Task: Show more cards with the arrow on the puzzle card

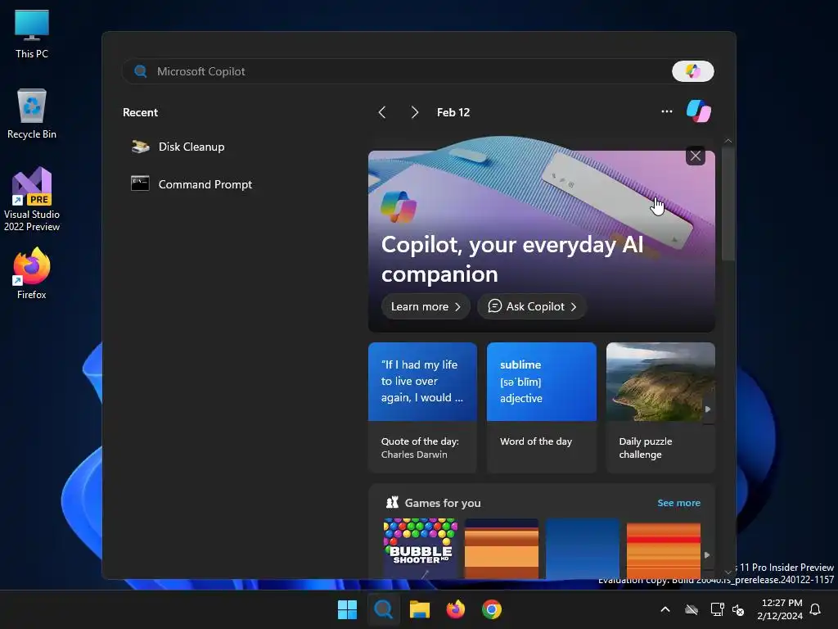Action: point(708,410)
